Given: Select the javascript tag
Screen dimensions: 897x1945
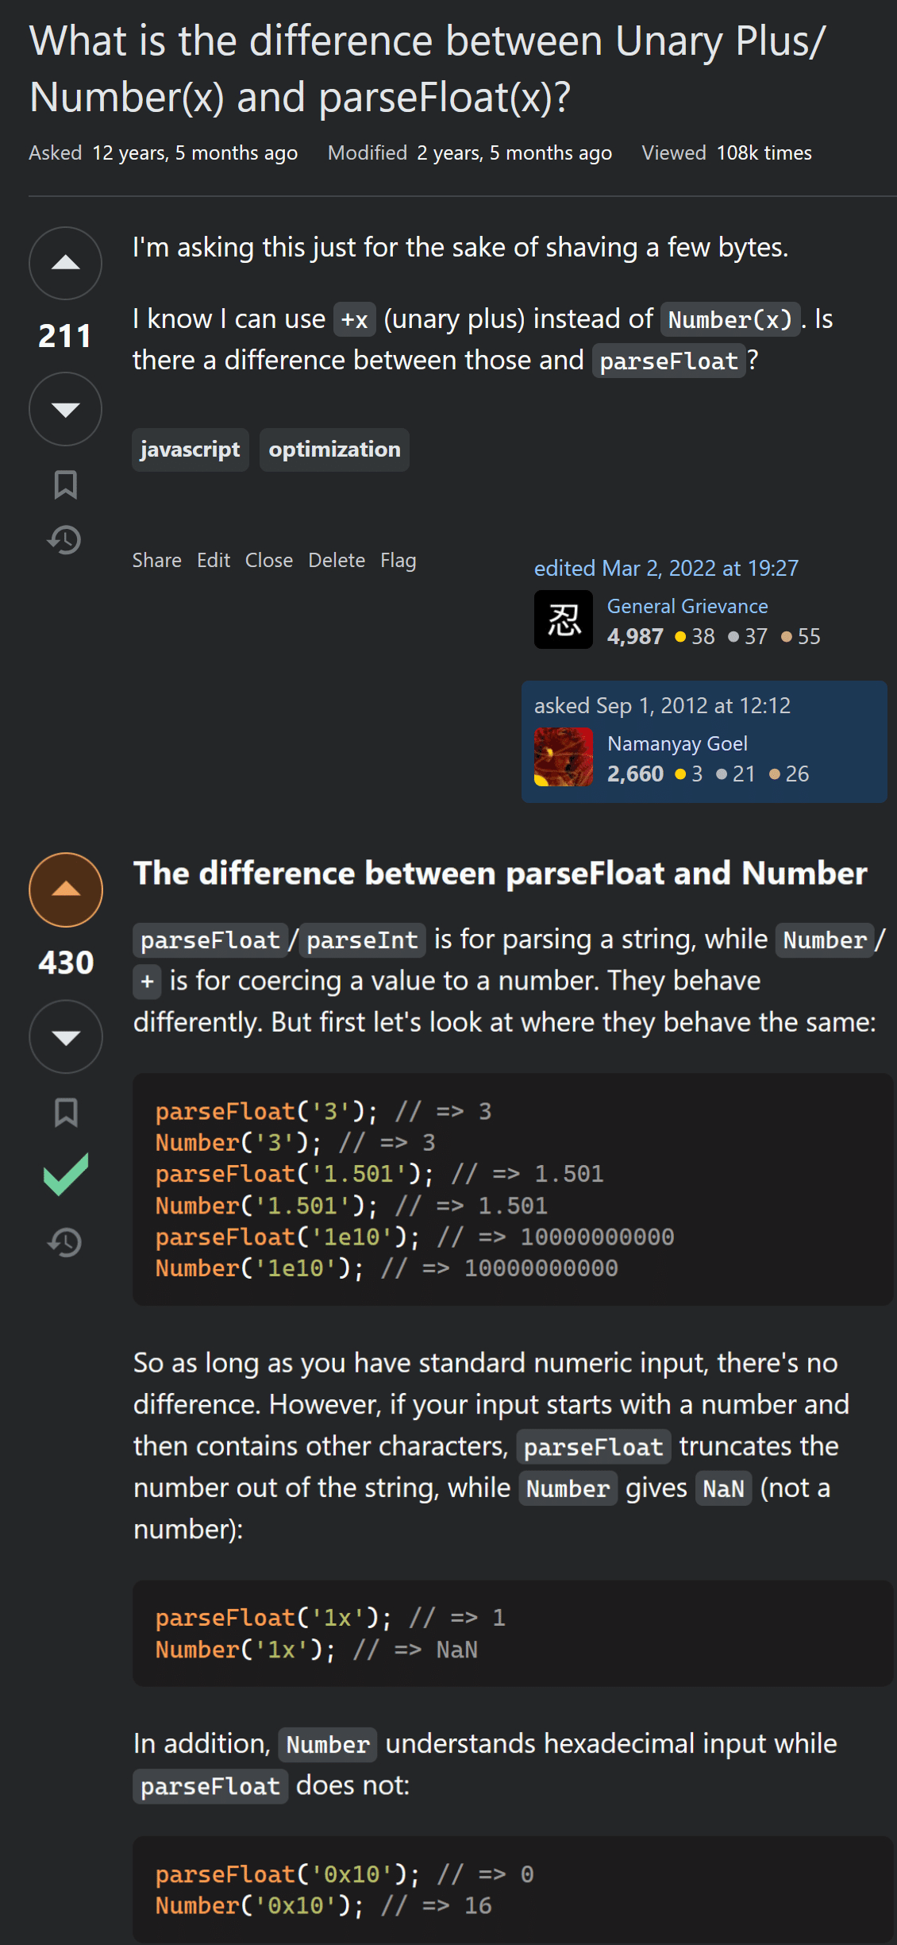Looking at the screenshot, I should click(191, 450).
